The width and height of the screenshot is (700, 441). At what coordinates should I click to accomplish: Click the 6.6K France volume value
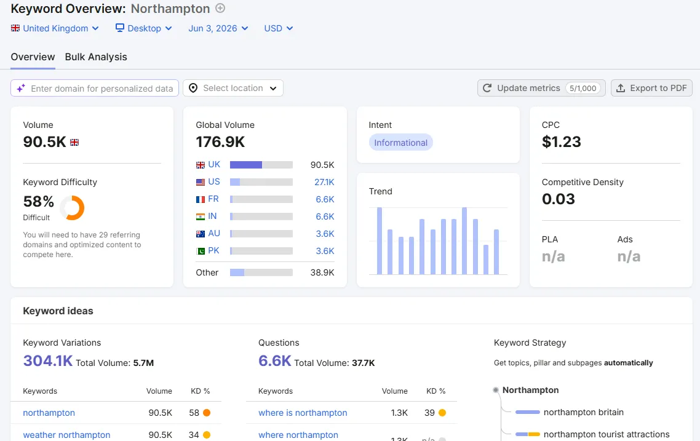325,199
